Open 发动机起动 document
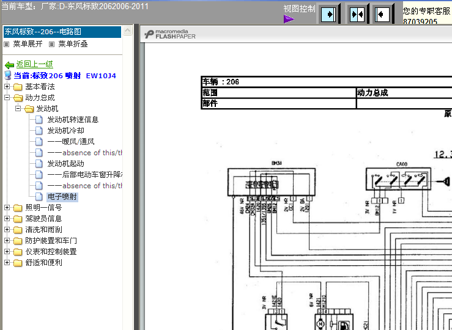The width and height of the screenshot is (452, 330). pos(65,164)
